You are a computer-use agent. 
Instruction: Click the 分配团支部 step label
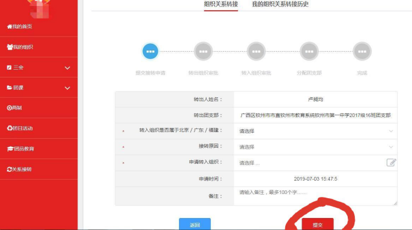pos(309,73)
